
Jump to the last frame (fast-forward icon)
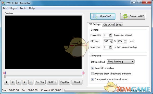pyautogui.click(x=31, y=82)
